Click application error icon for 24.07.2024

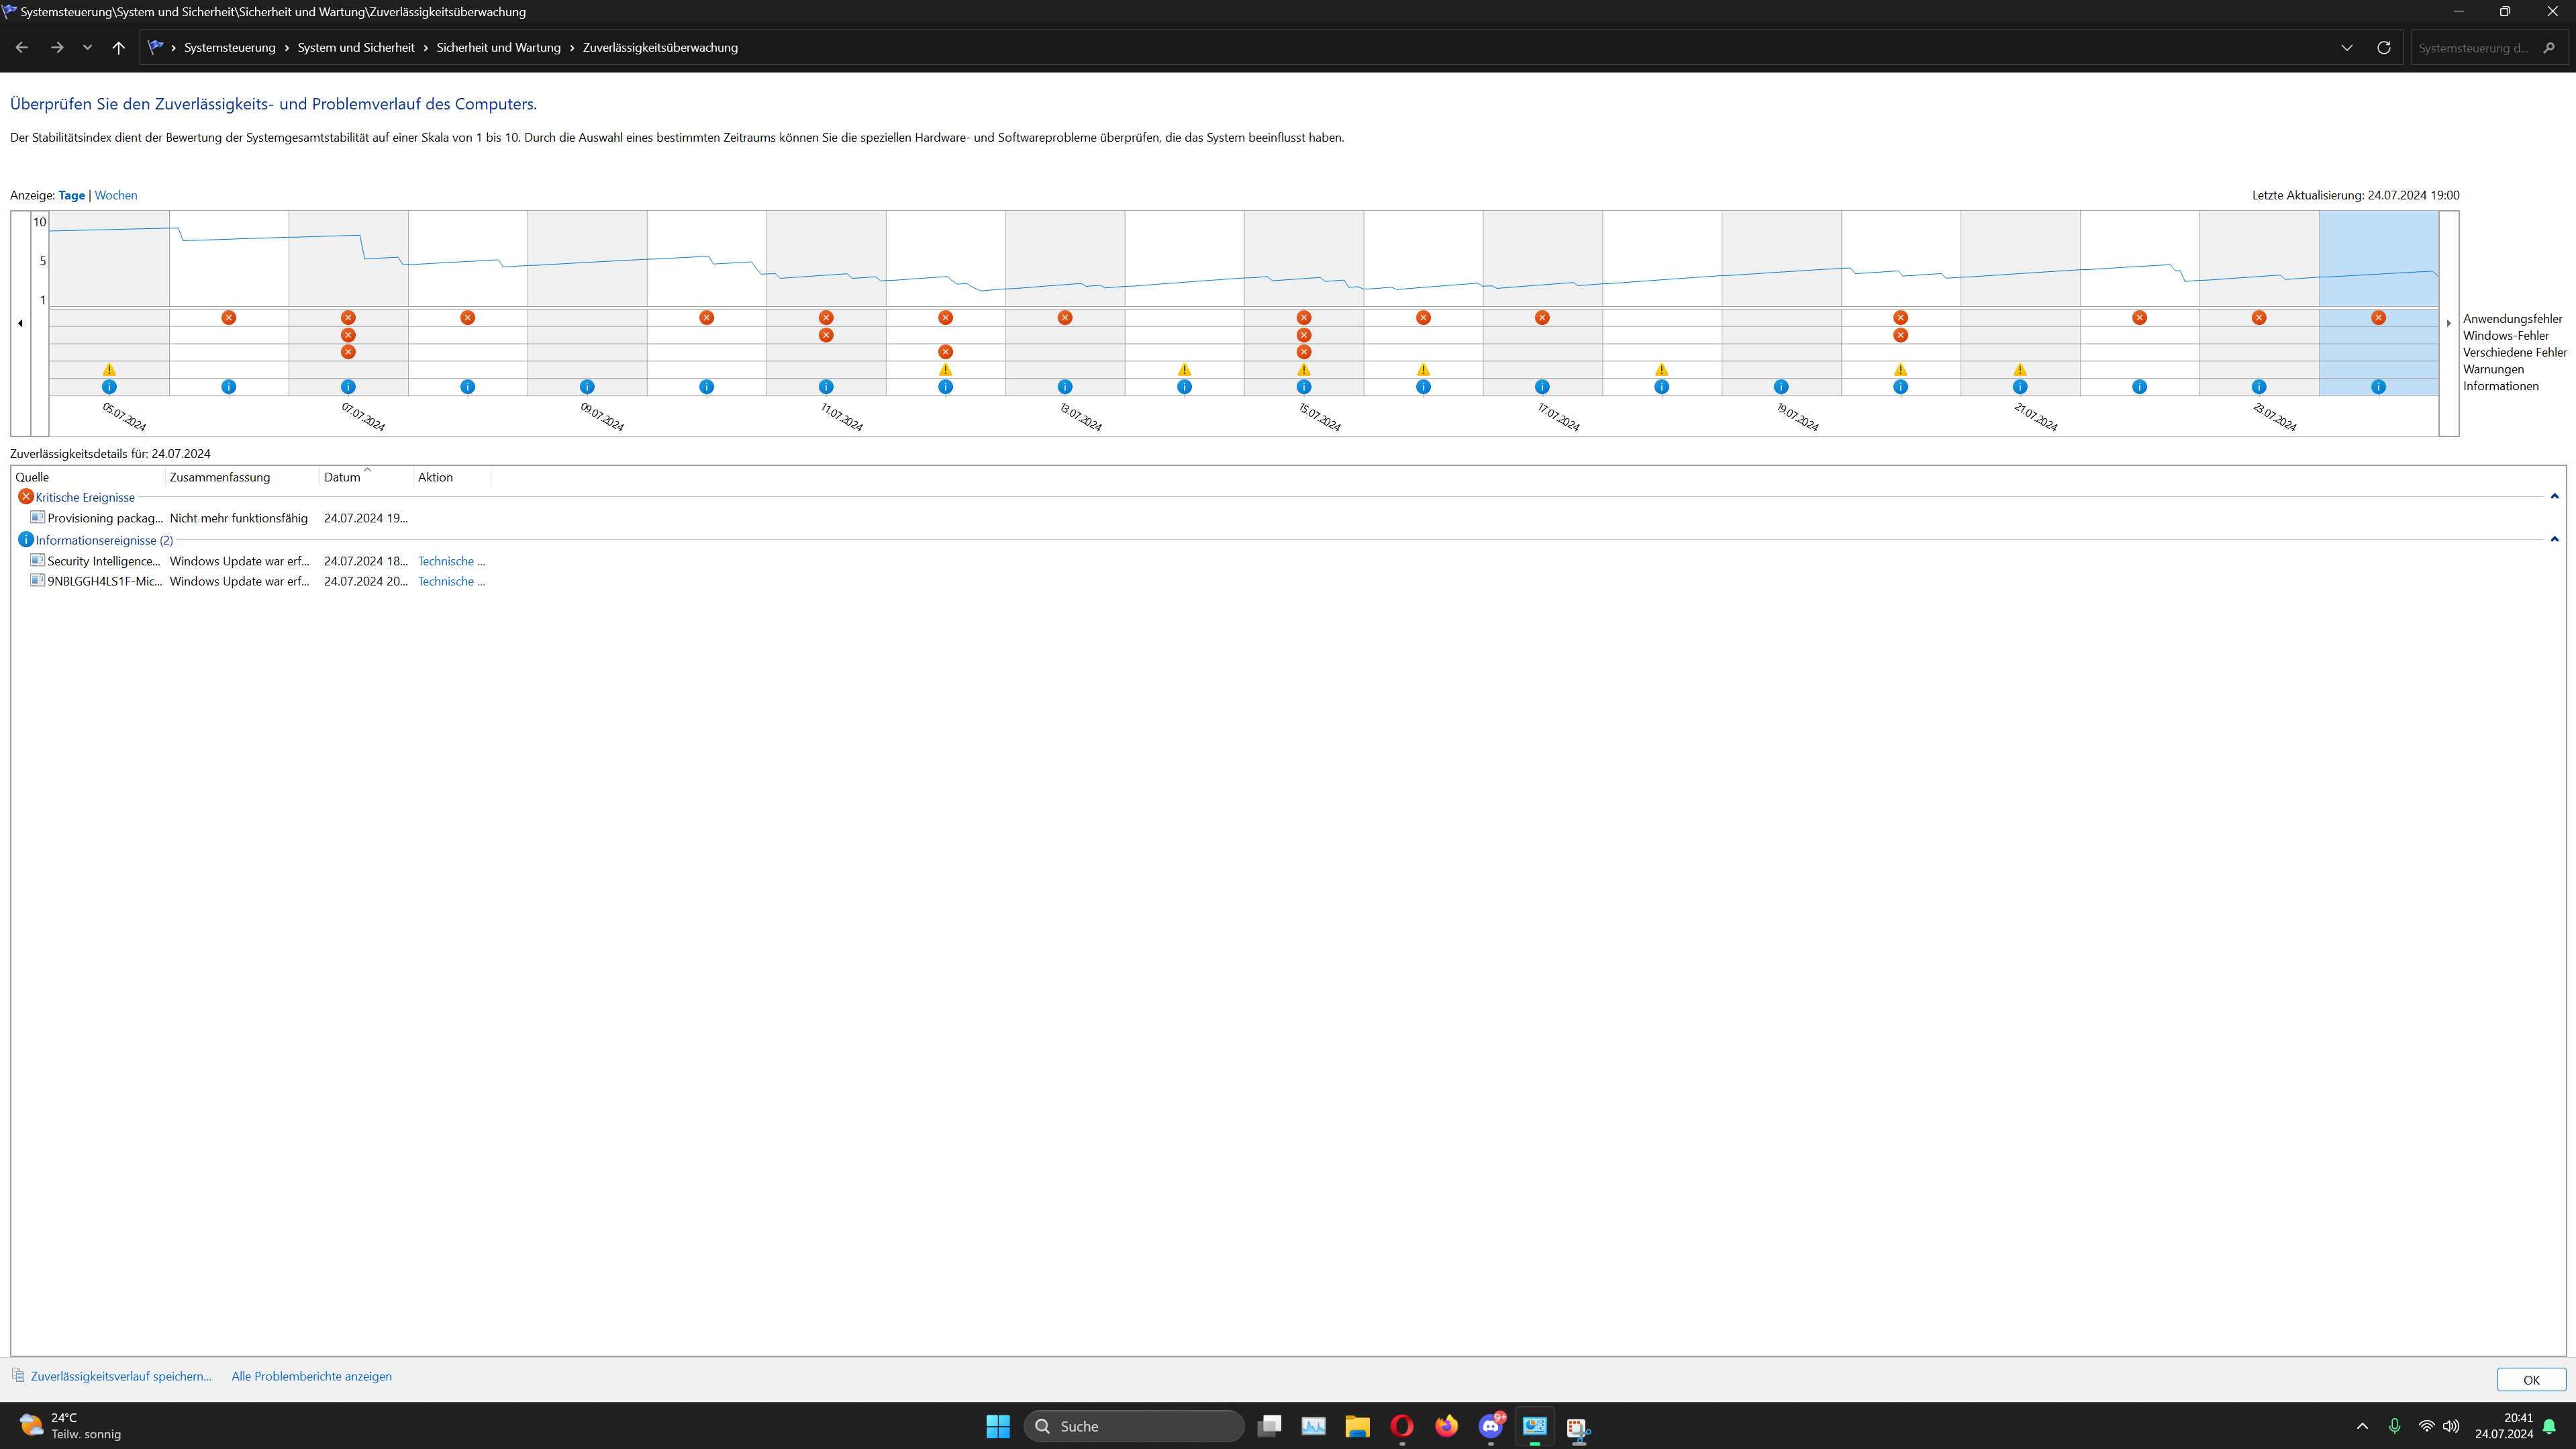coord(2378,317)
